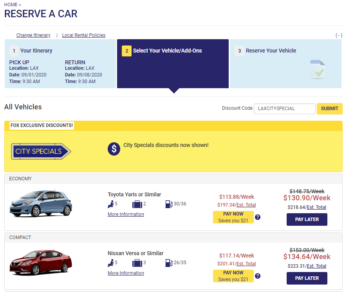Click the Nissan Versa car photo

40,262
